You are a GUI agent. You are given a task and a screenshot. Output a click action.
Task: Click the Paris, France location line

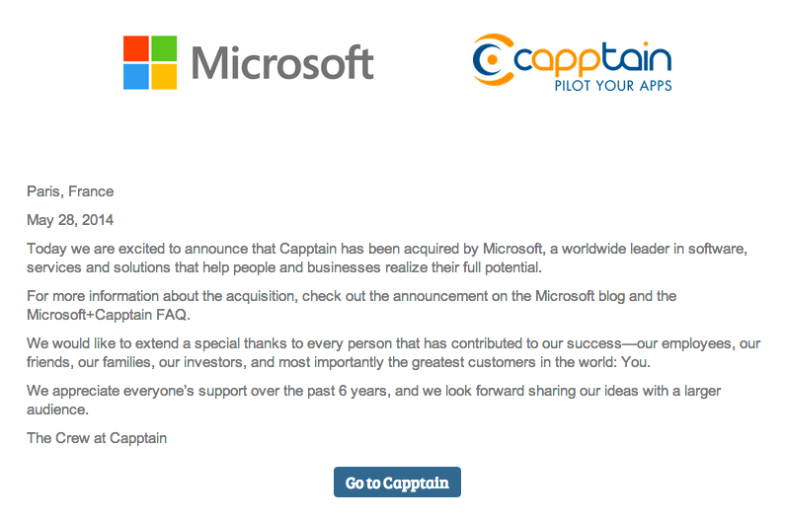[70, 191]
